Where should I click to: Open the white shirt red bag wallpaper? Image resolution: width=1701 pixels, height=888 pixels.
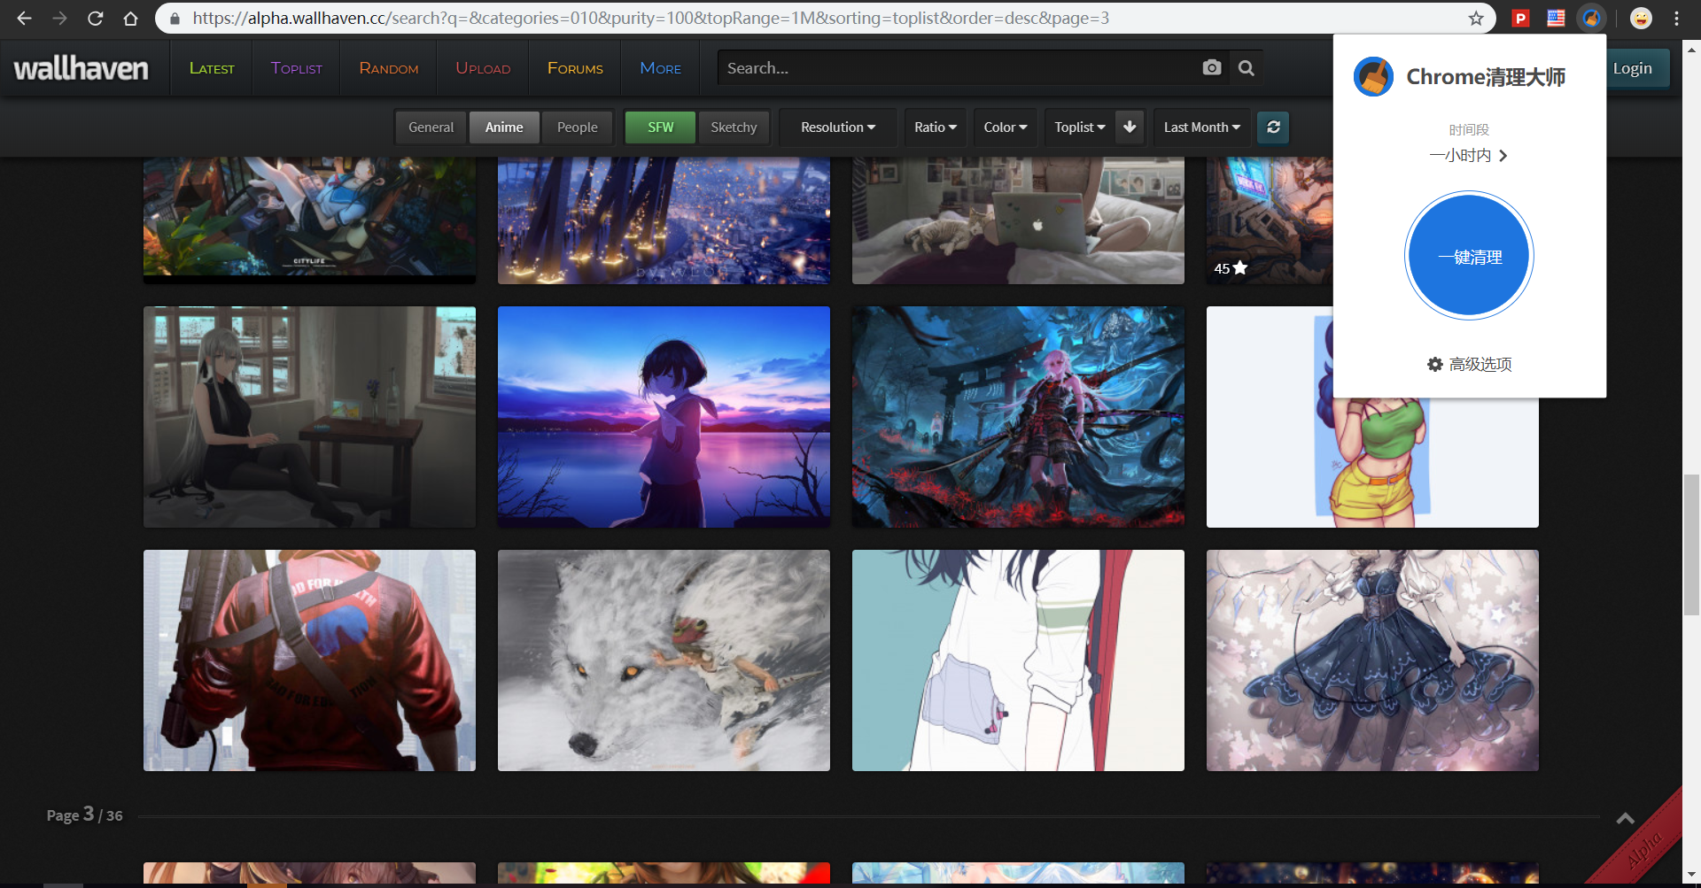pos(1018,660)
